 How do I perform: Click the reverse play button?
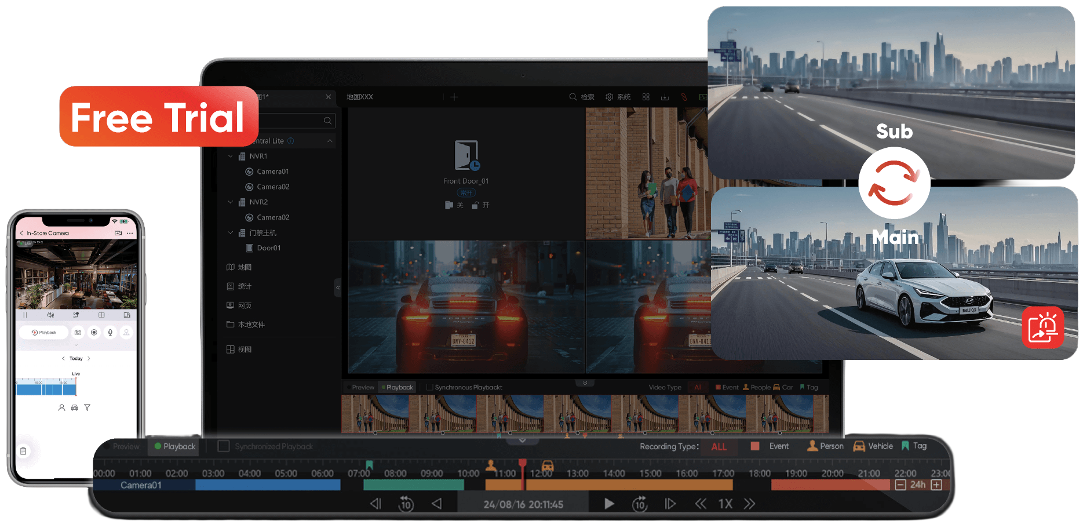pos(437,504)
